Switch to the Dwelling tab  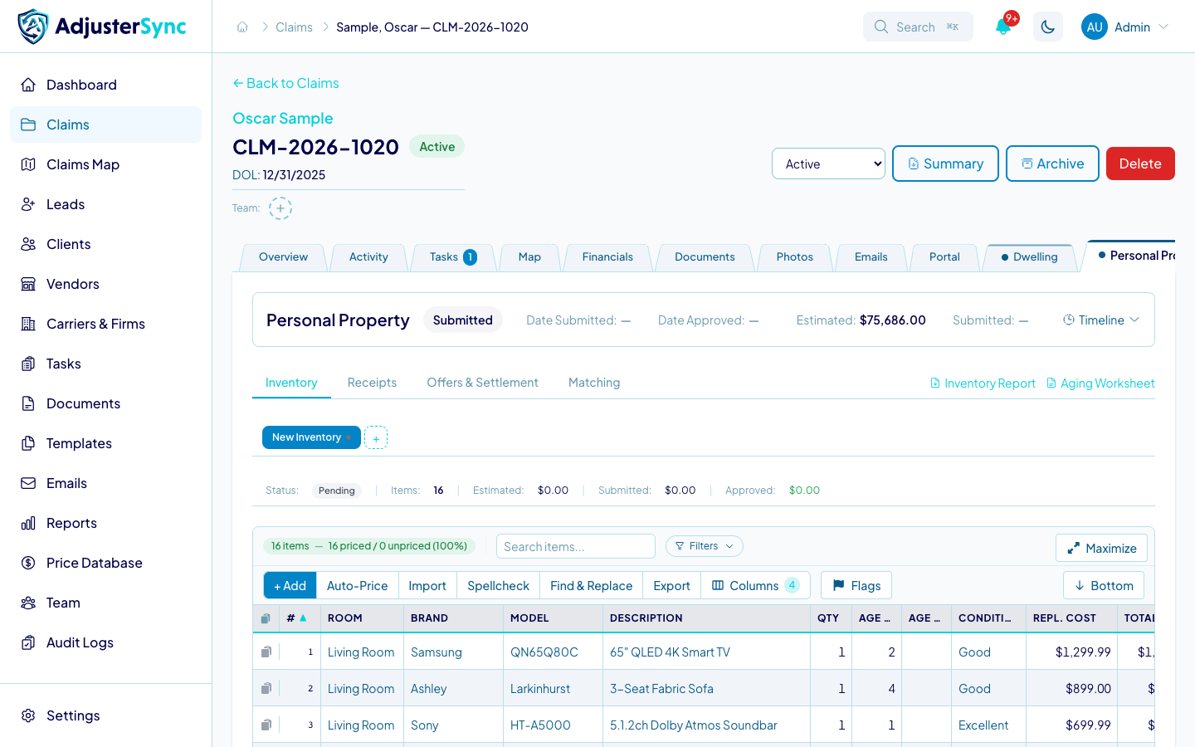click(1029, 257)
